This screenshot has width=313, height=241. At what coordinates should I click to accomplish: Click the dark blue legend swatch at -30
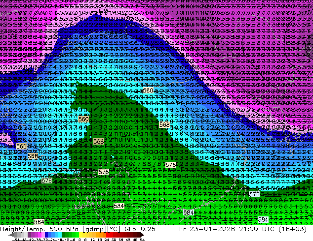coord(46,235)
